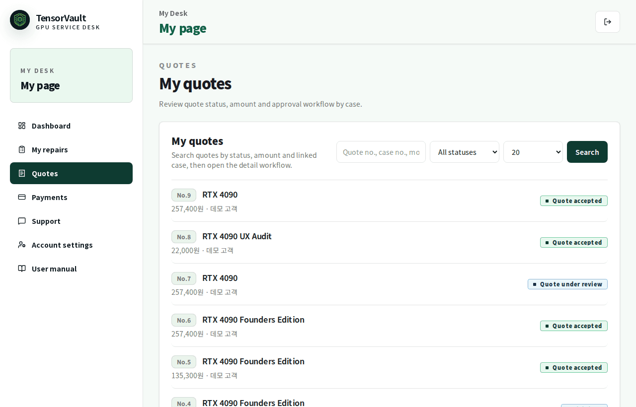636x407 pixels.
Task: Click the 22,000원 amount text
Action: click(x=186, y=251)
